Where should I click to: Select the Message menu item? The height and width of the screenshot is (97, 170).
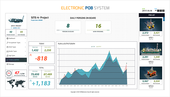[x=16, y=64]
